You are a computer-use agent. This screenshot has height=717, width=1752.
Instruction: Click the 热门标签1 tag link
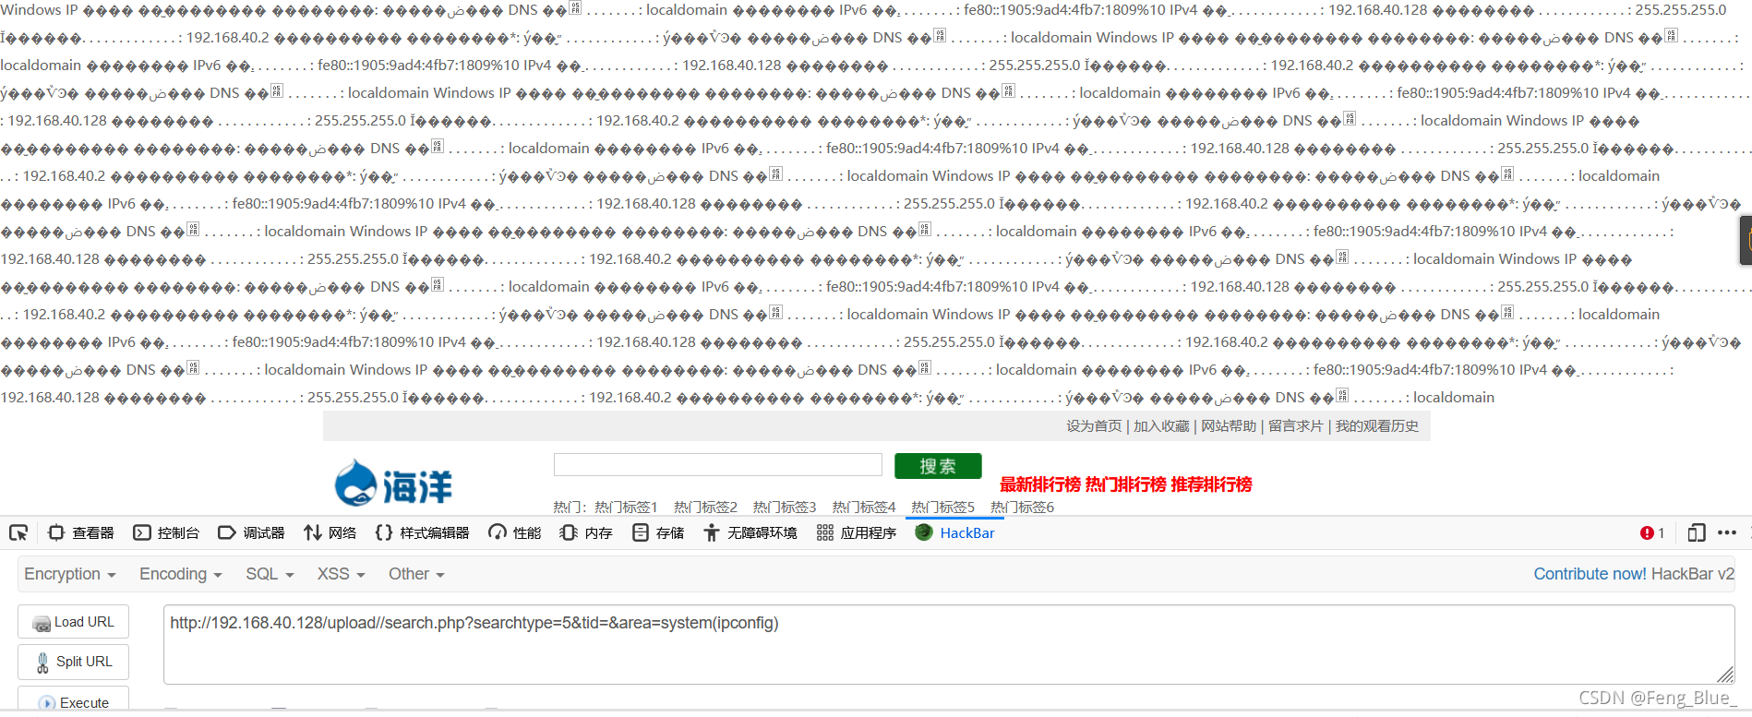point(626,507)
